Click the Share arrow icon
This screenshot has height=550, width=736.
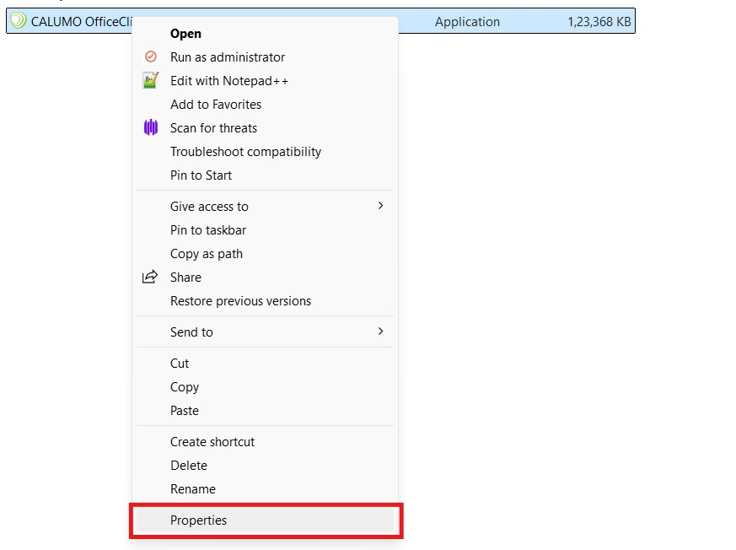point(150,278)
